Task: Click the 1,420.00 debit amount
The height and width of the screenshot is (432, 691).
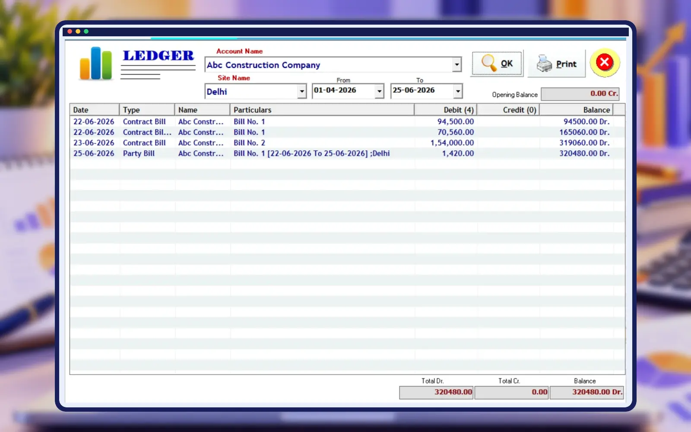Action: click(458, 153)
